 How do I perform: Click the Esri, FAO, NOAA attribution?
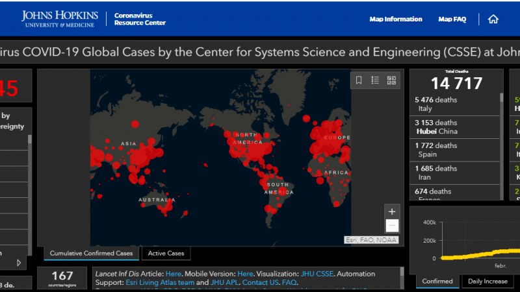pyautogui.click(x=371, y=239)
